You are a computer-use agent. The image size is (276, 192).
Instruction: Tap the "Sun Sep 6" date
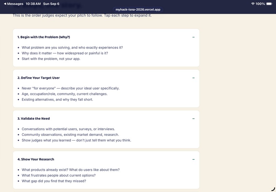[x=51, y=4]
